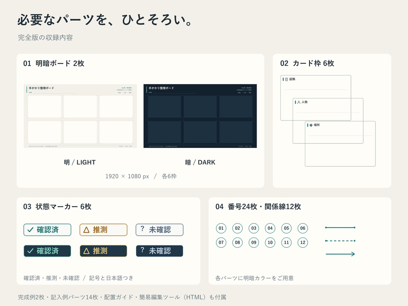Click number circle 10
The height and width of the screenshot is (306, 408).
tap(270, 243)
